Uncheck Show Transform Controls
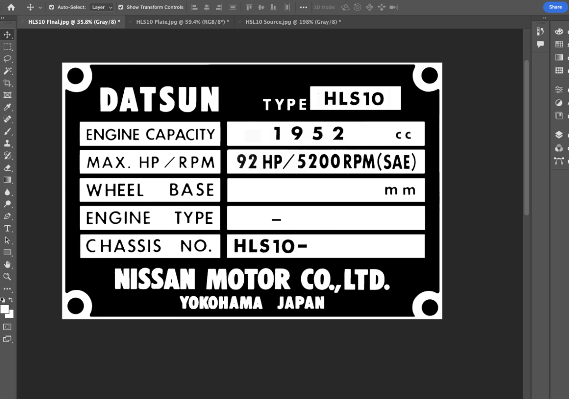569x399 pixels. 120,8
